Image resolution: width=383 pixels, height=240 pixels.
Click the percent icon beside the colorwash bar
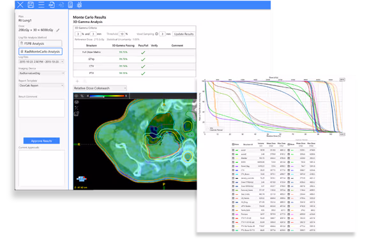coord(82,96)
